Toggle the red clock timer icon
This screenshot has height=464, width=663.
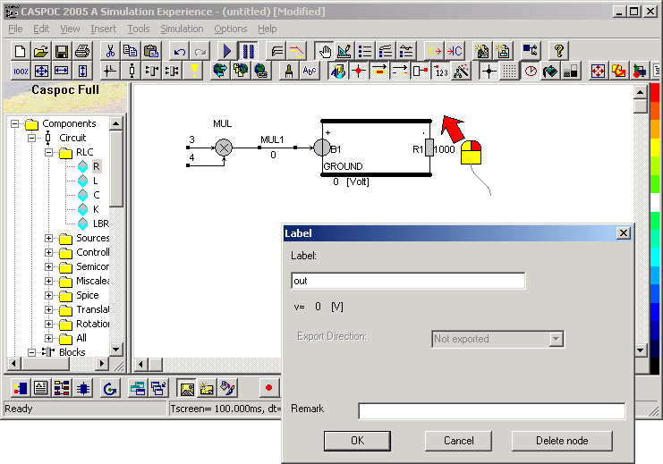(531, 71)
